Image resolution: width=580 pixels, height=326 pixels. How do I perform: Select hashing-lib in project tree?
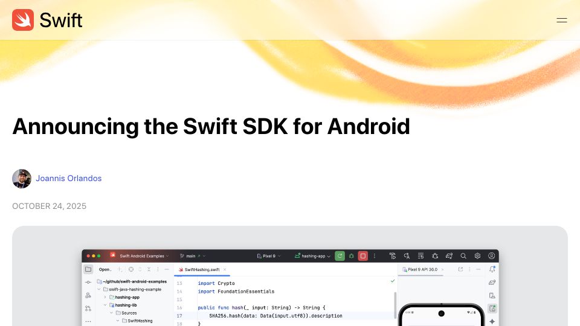123,305
